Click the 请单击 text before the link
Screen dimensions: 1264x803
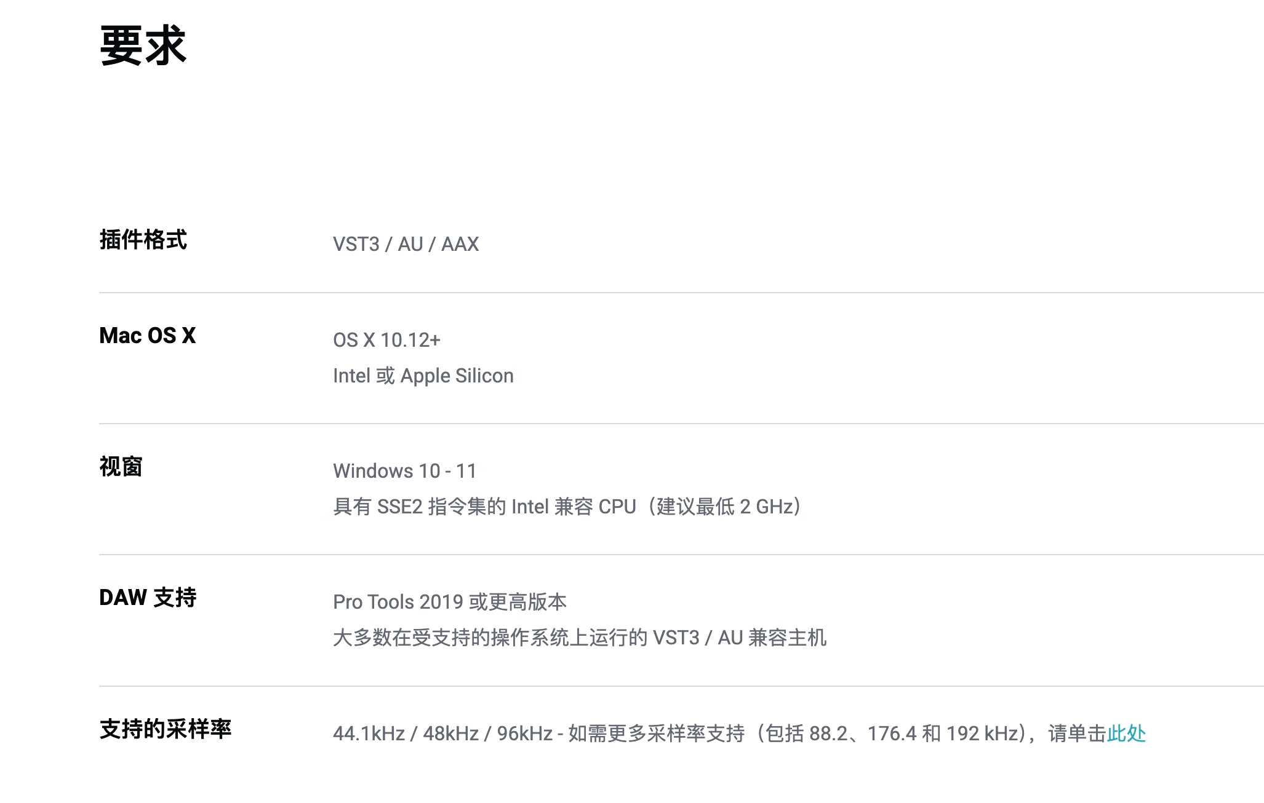click(x=1077, y=734)
